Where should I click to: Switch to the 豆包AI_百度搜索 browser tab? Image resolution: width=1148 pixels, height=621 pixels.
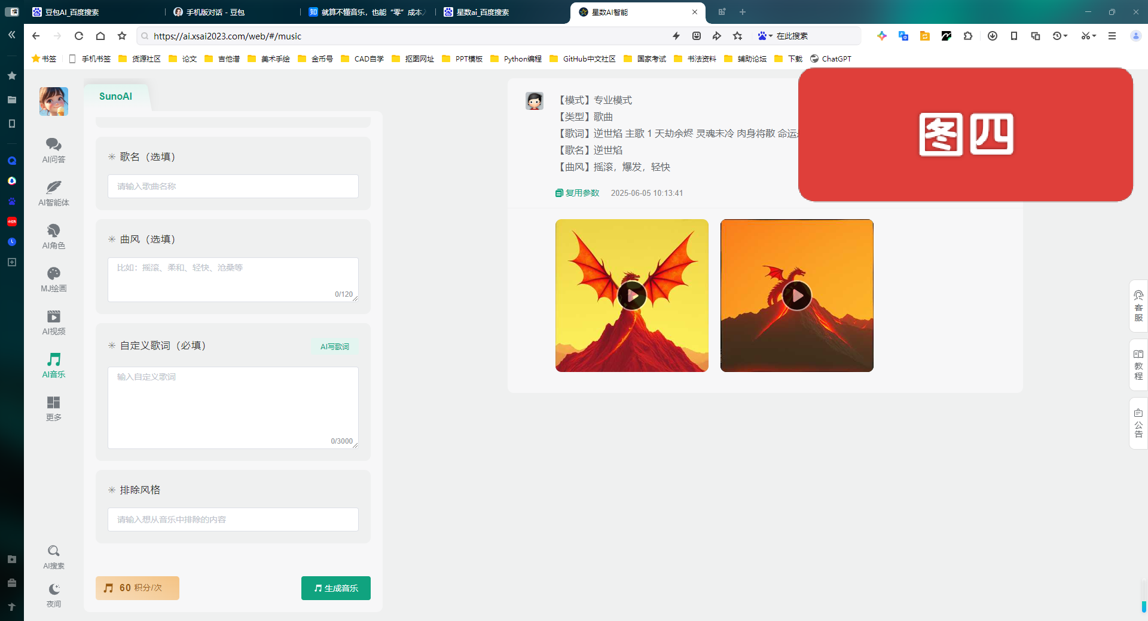point(72,12)
